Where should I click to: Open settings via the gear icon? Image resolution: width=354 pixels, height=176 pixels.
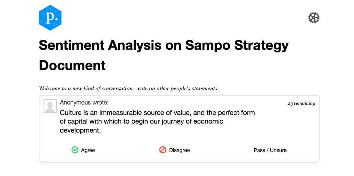coord(314,18)
